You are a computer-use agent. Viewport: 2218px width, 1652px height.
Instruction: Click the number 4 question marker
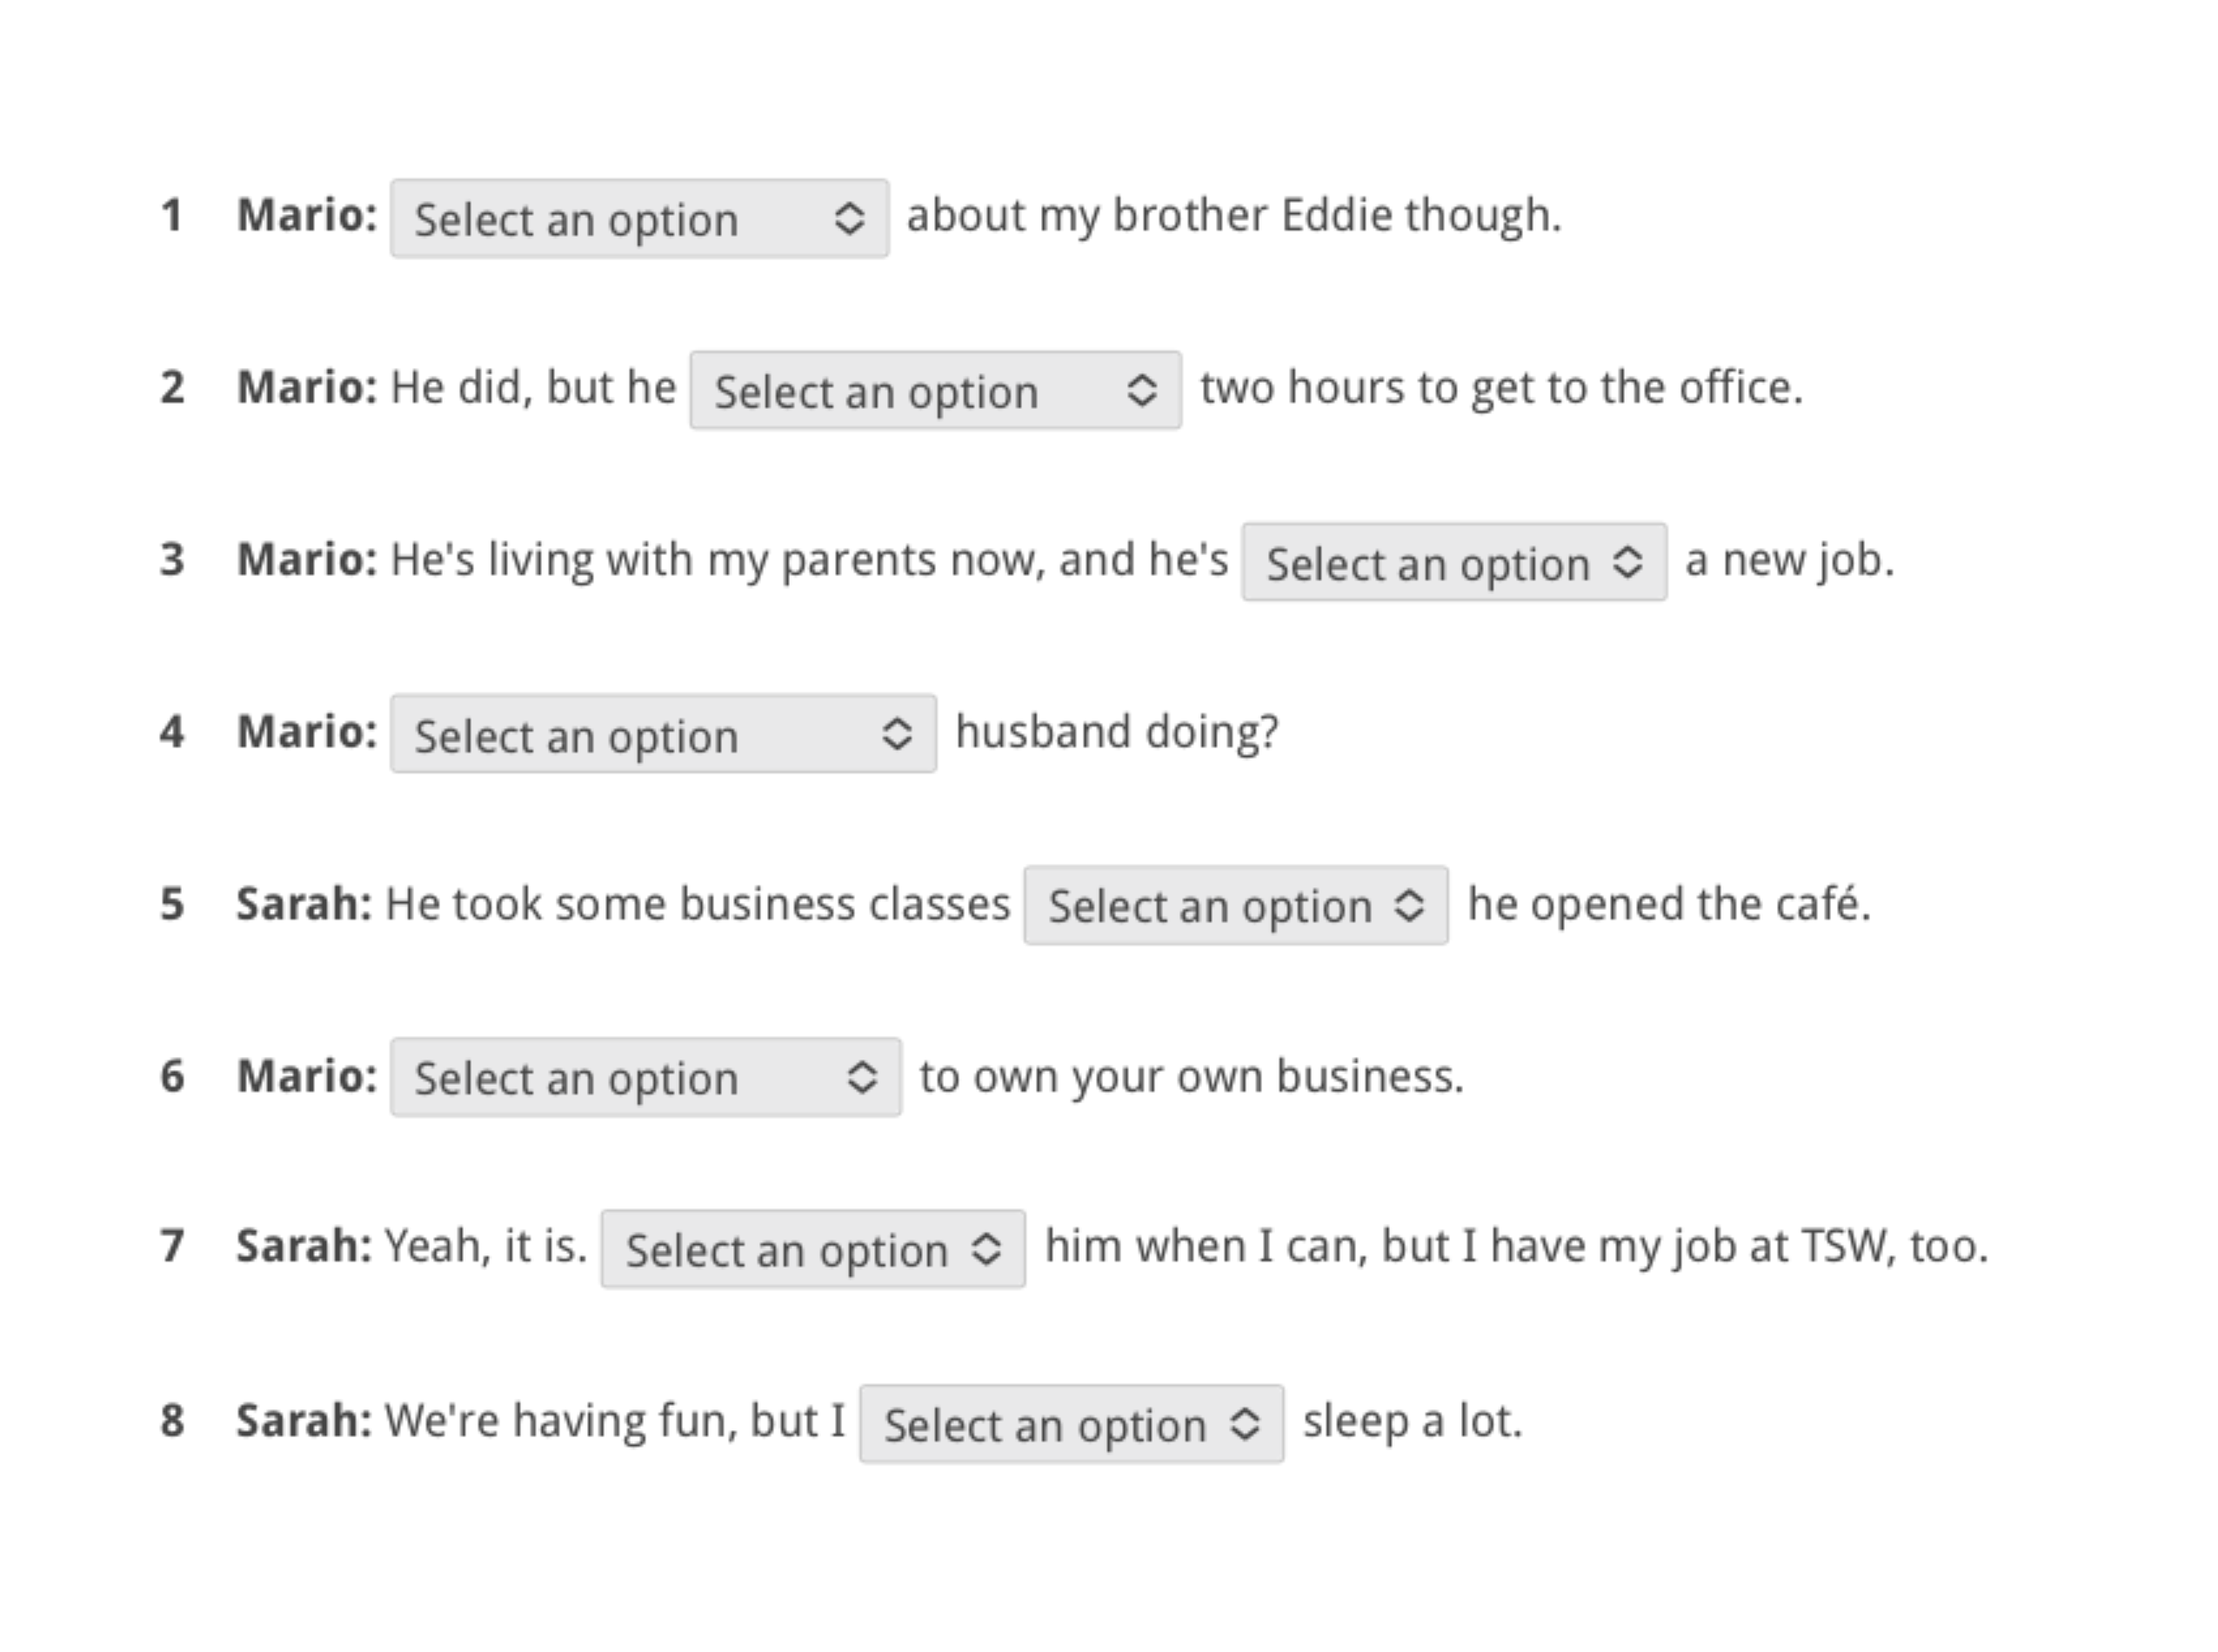(172, 733)
